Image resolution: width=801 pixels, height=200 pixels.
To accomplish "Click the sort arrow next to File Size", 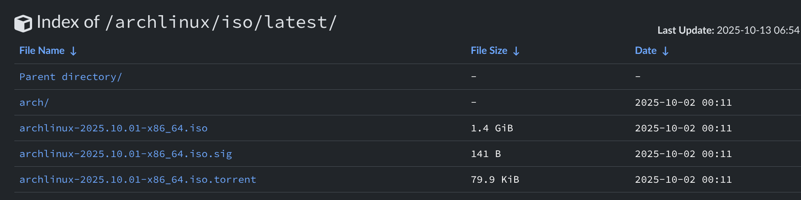I will tap(516, 51).
